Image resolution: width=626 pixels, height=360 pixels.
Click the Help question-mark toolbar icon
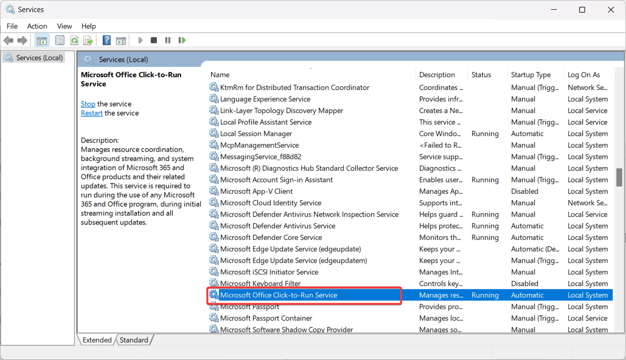[106, 40]
